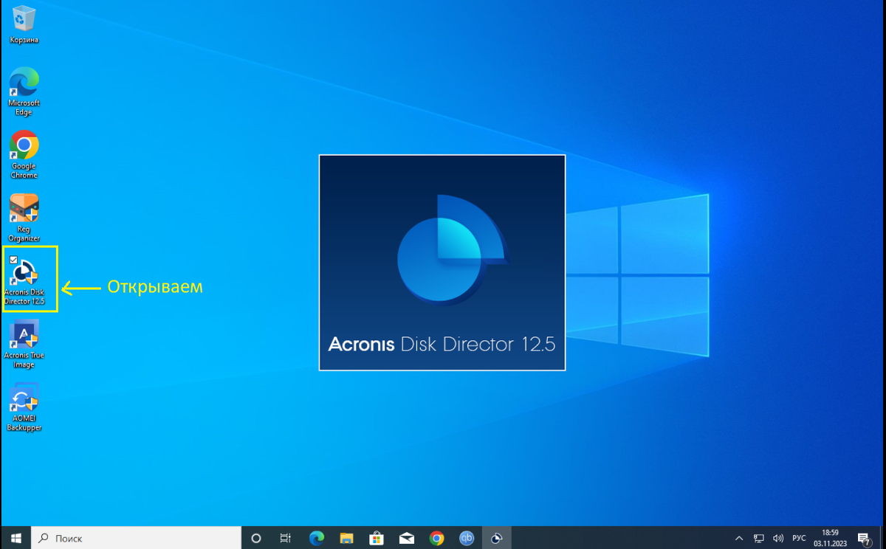The height and width of the screenshot is (549, 886).
Task: Open the Microsoft Edge desktop shortcut
Action: [24, 91]
